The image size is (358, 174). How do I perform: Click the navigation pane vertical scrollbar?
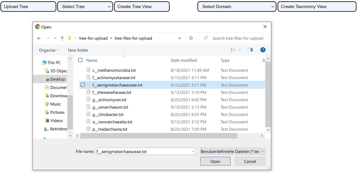point(70,112)
